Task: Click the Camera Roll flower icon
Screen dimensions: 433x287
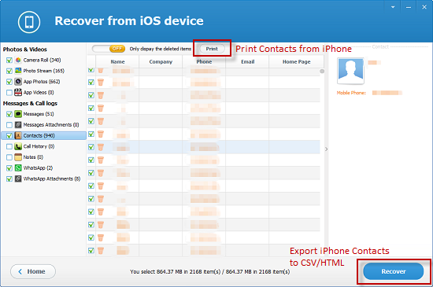Action: pos(18,60)
